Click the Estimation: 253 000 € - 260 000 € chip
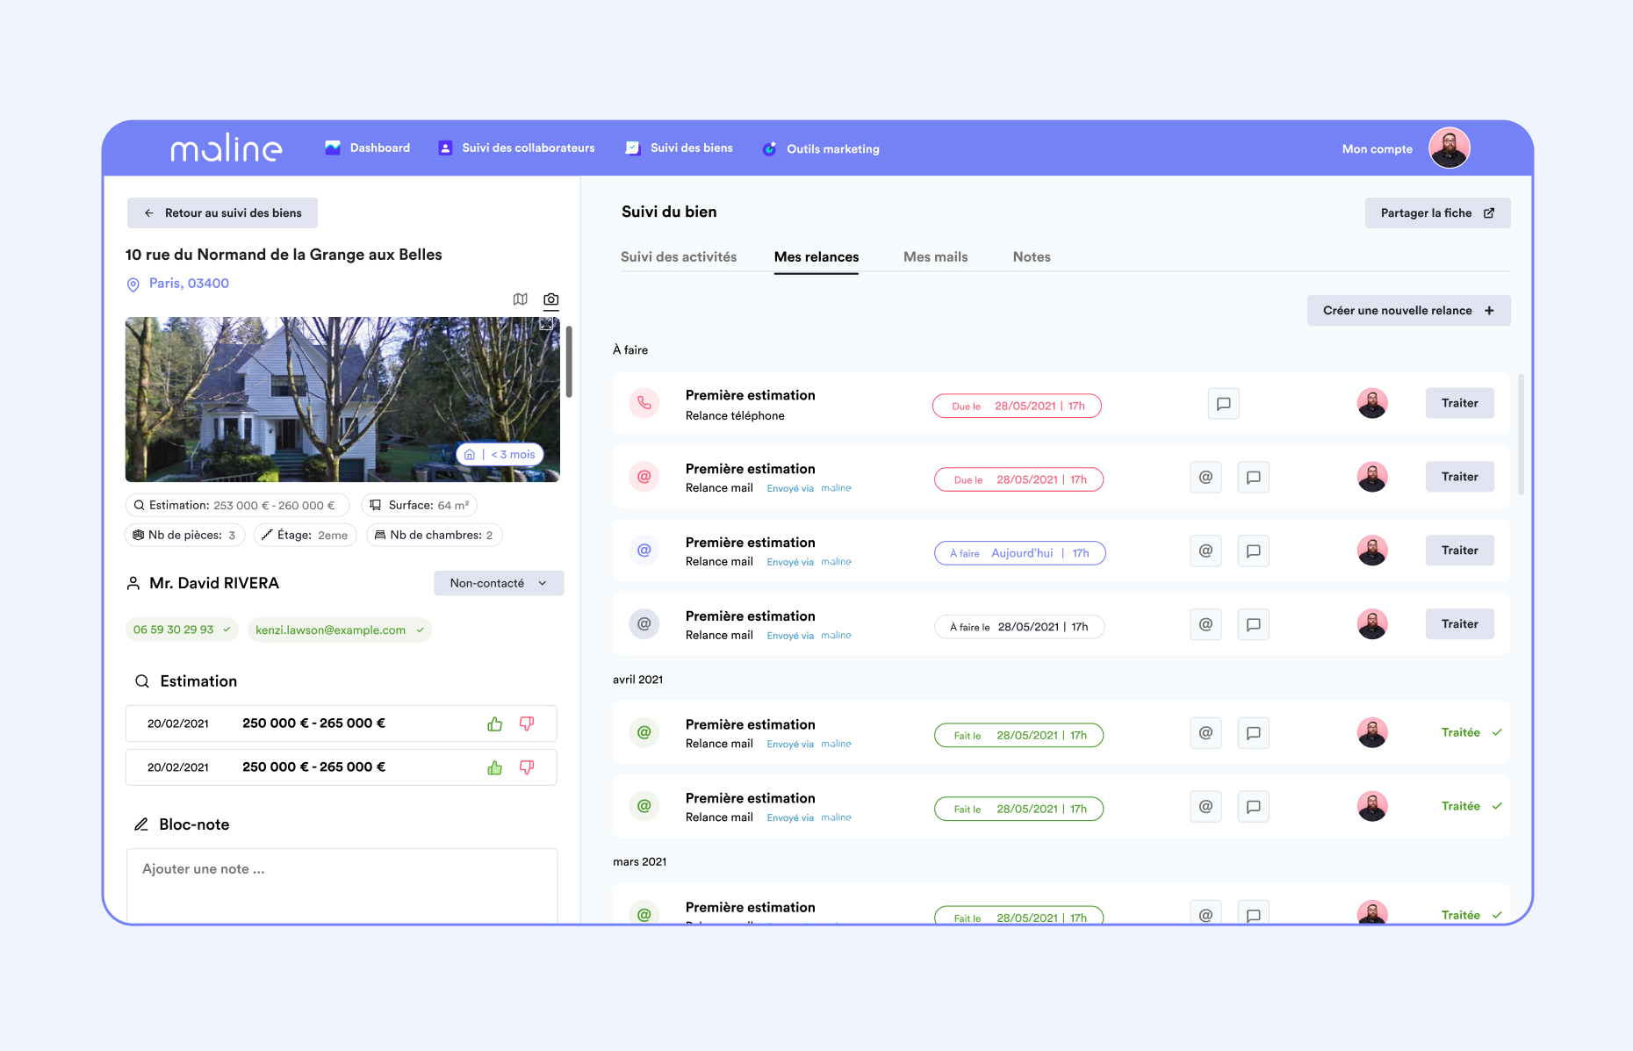 pyautogui.click(x=237, y=506)
